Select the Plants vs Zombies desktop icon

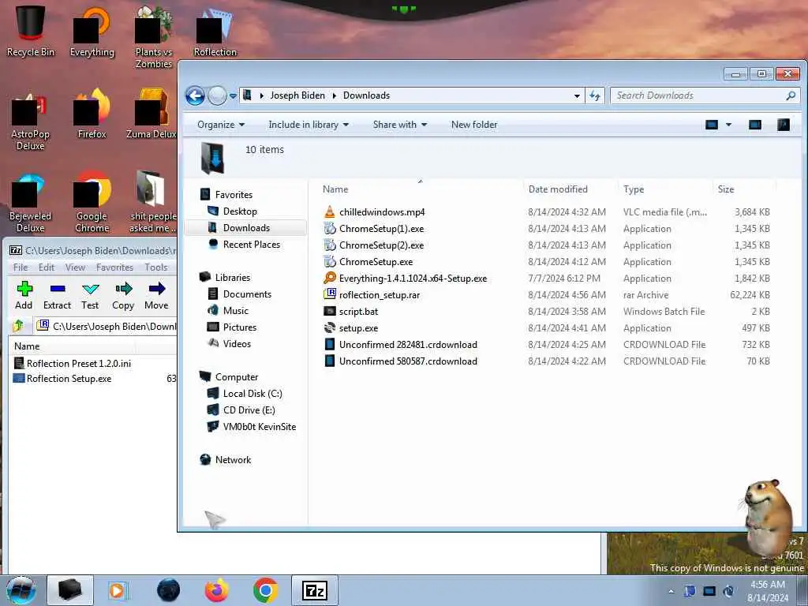tap(154, 37)
